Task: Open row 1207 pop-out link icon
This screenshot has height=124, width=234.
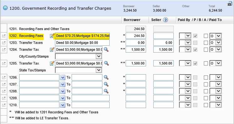Action: (4, 84)
